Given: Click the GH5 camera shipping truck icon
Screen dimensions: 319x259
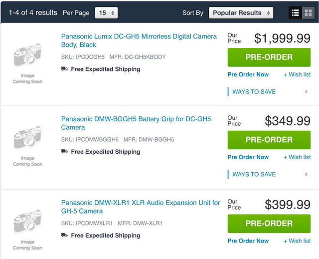Looking at the screenshot, I should [x=64, y=69].
